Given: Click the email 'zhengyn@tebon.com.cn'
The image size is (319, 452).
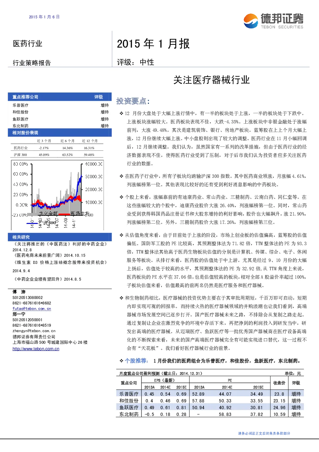Looking at the screenshot, I should pyautogui.click(x=34, y=331).
